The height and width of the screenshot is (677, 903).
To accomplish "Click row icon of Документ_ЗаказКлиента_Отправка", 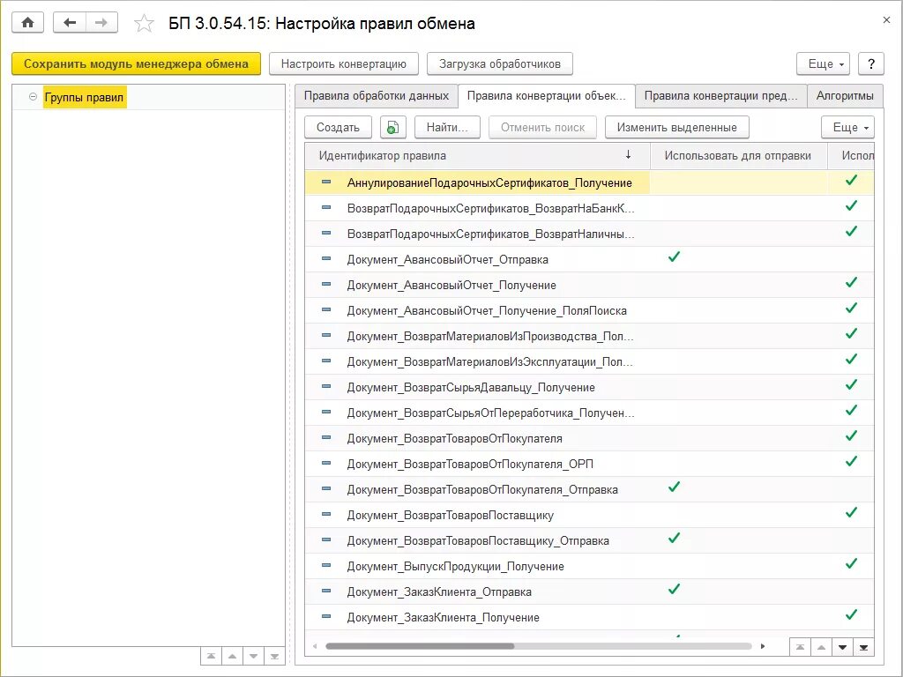I will tap(326, 591).
